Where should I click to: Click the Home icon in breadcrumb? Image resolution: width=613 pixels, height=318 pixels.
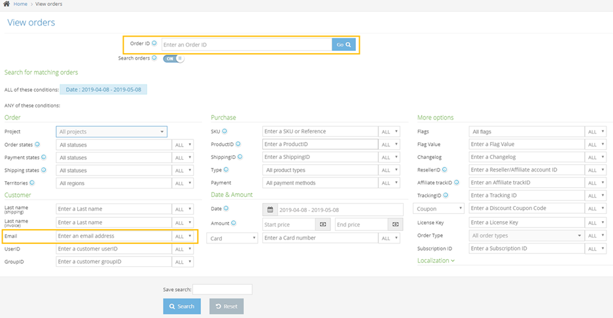7,4
